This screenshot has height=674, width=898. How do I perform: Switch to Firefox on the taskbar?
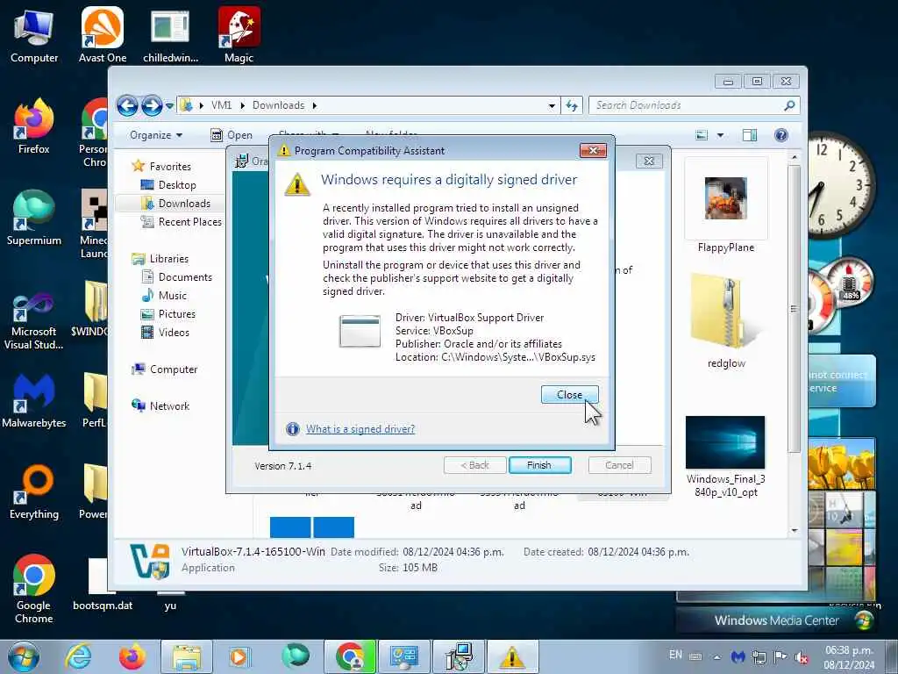[x=132, y=656]
